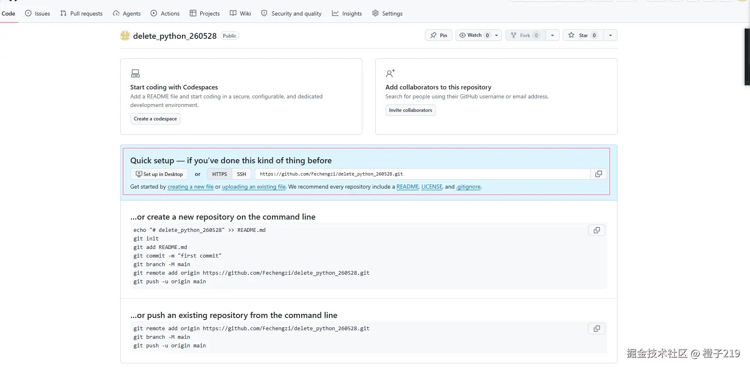Copy the create new repository commands
750x369 pixels.
tap(597, 230)
